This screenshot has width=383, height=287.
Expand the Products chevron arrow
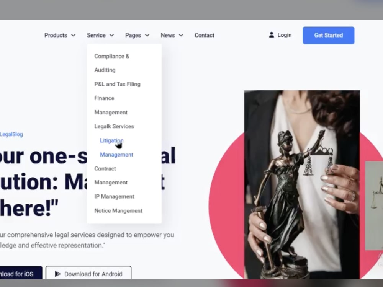coord(73,35)
